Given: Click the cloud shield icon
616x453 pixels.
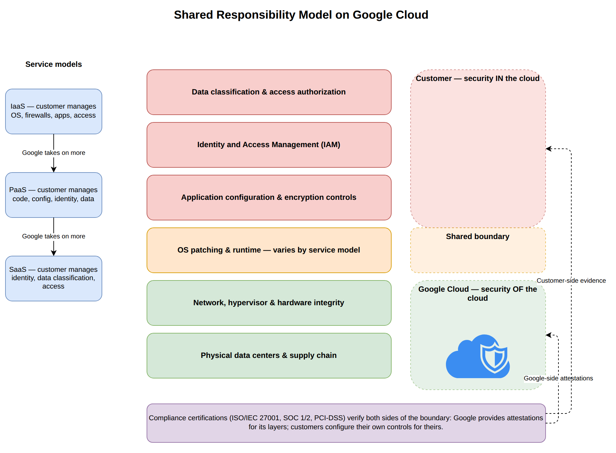Looking at the screenshot, I should tap(478, 356).
